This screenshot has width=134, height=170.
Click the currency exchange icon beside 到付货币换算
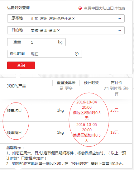pos(106,88)
